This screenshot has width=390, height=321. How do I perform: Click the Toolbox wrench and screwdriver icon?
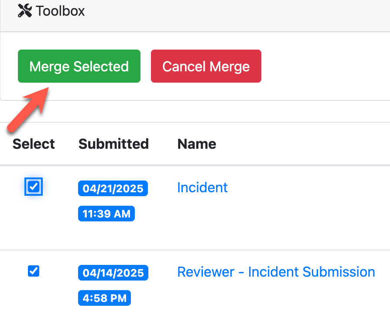[25, 11]
